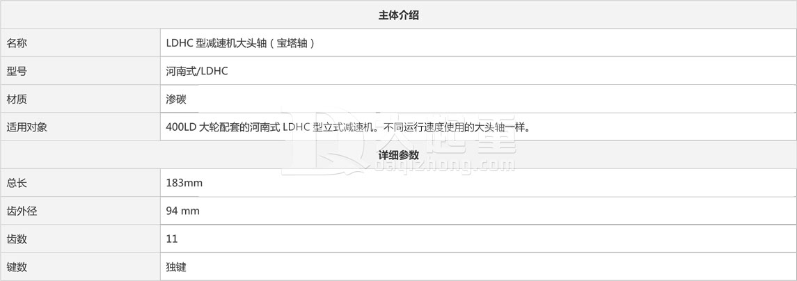The height and width of the screenshot is (281, 797).
Task: Click the LDHC 型减速机大头轴（宝塔轴）value
Action: (240, 43)
